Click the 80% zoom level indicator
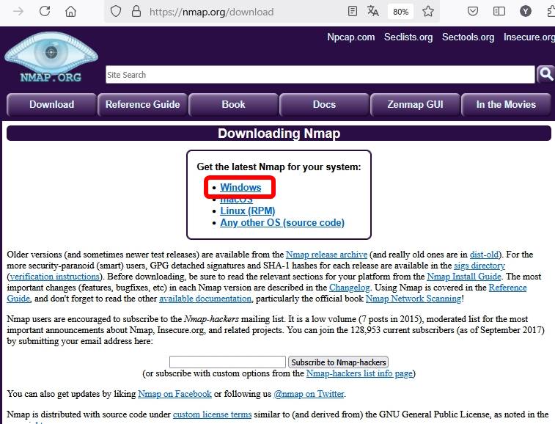The image size is (555, 424). point(401,12)
